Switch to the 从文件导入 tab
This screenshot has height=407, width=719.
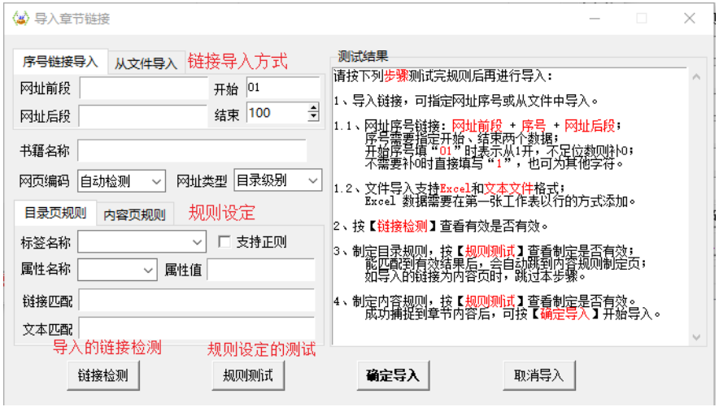pos(145,63)
